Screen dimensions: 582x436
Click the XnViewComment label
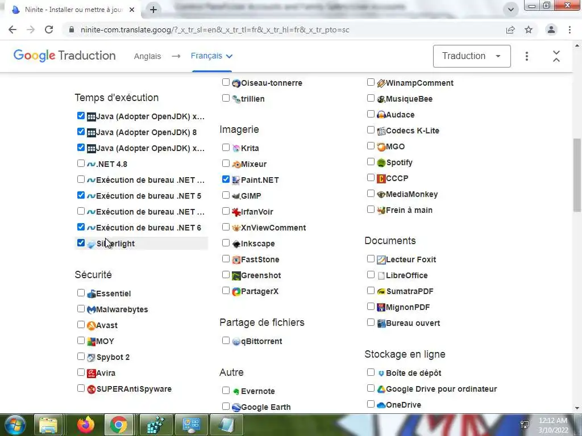tap(273, 228)
